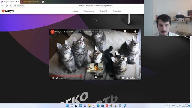Open video player settings gear

pyautogui.click(x=127, y=78)
